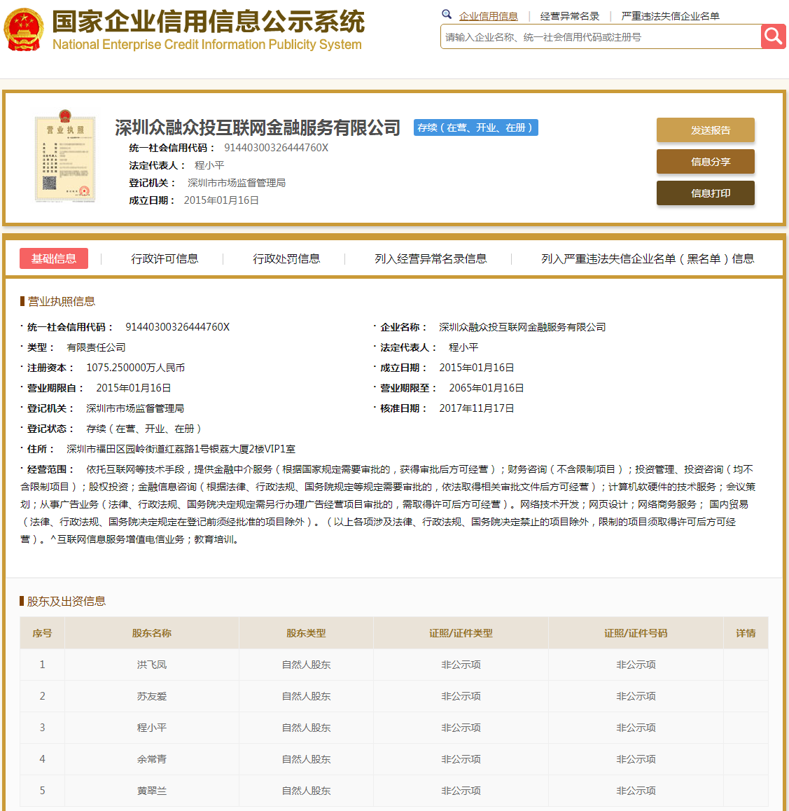Click the 详情 cell for shareholder 洪飞凤
The image size is (789, 811).
(745, 664)
